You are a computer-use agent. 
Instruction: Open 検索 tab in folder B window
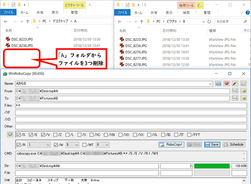186,13
